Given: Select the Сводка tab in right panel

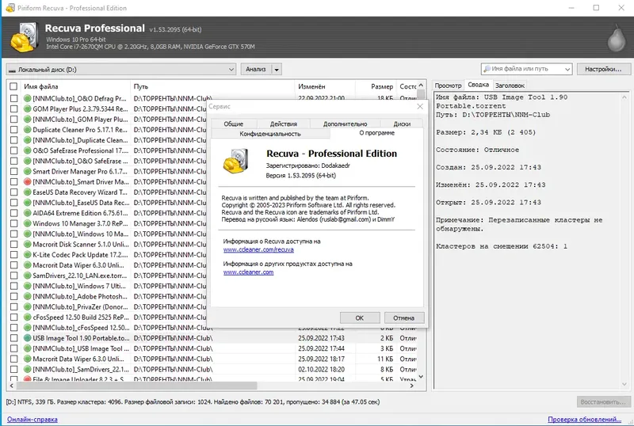Looking at the screenshot, I should (x=479, y=85).
